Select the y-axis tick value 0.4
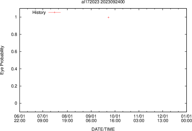 tap(14, 69)
